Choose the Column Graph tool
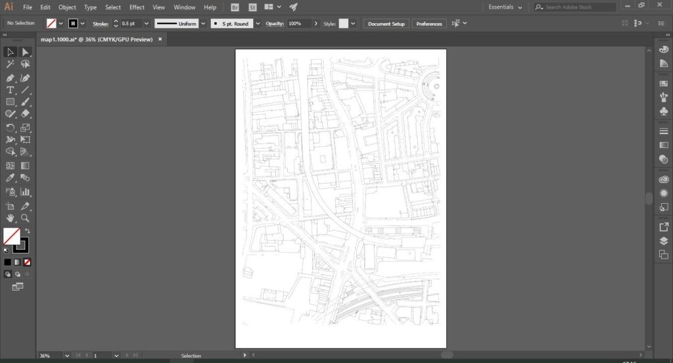 25,192
